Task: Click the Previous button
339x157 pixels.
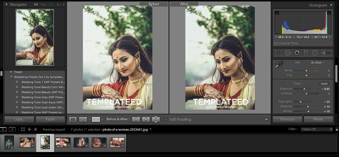Action: (x=287, y=119)
